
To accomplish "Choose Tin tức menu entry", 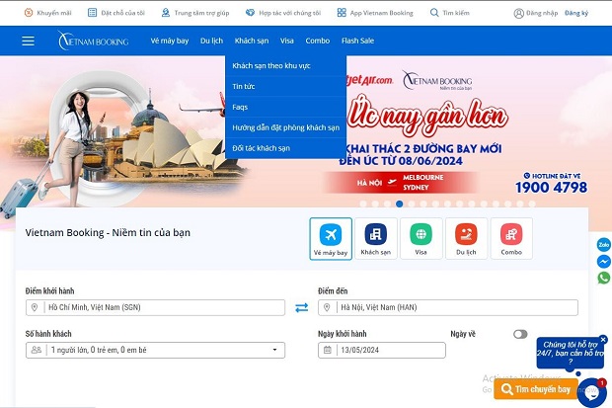I will pyautogui.click(x=285, y=86).
